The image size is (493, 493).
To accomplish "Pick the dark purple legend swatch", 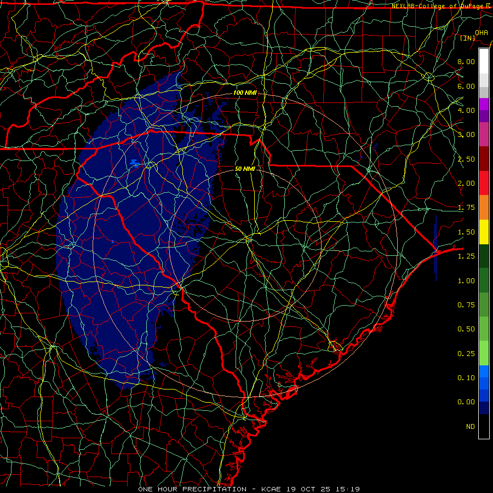I will [x=484, y=116].
